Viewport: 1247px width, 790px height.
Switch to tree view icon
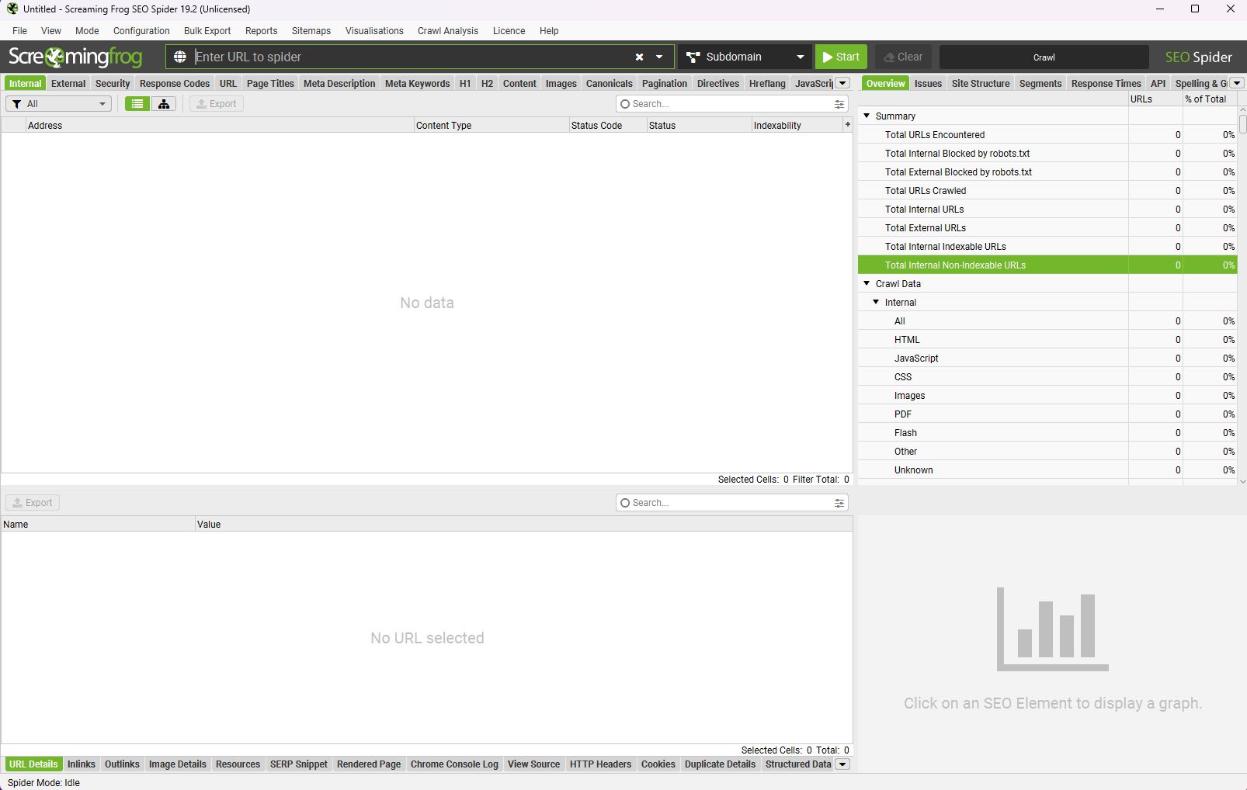163,104
